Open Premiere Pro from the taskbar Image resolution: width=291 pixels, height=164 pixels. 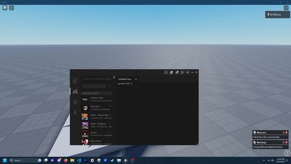click(x=85, y=160)
